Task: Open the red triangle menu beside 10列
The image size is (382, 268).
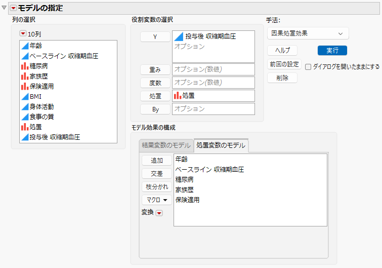Action: pyautogui.click(x=23, y=33)
